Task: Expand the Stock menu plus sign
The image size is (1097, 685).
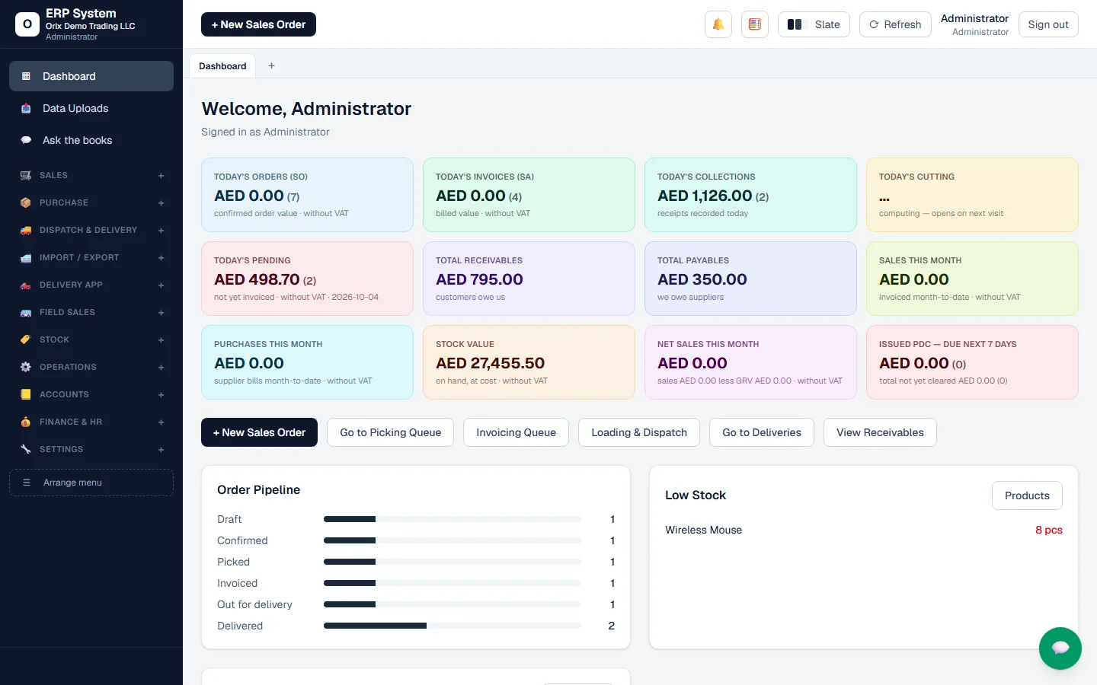Action: pyautogui.click(x=161, y=340)
